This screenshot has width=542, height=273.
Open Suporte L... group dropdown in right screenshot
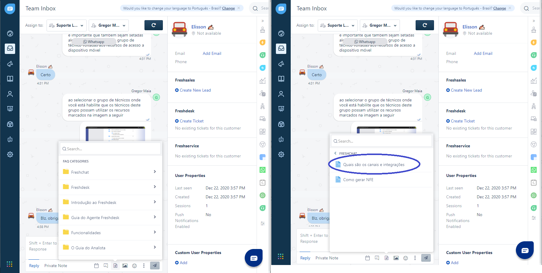pyautogui.click(x=338, y=25)
